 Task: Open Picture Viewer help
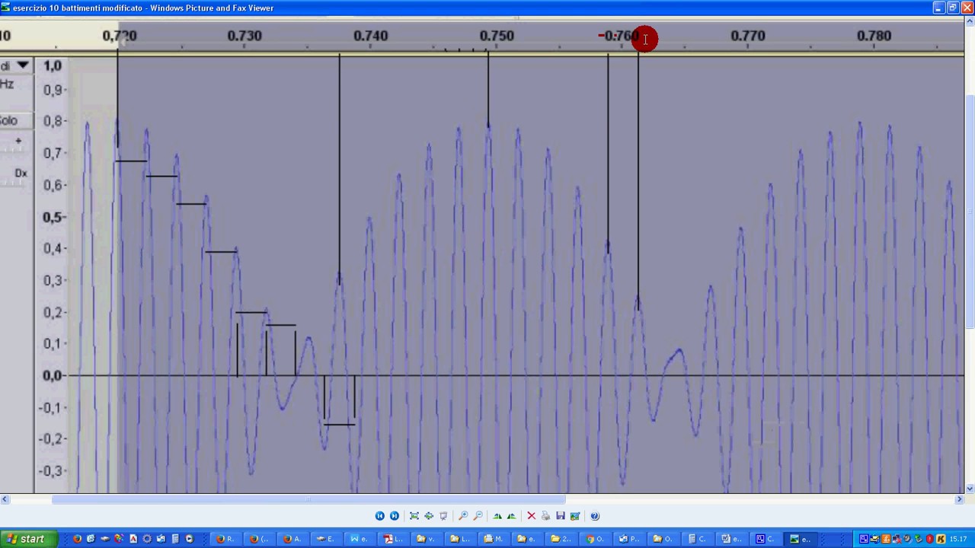[595, 516]
